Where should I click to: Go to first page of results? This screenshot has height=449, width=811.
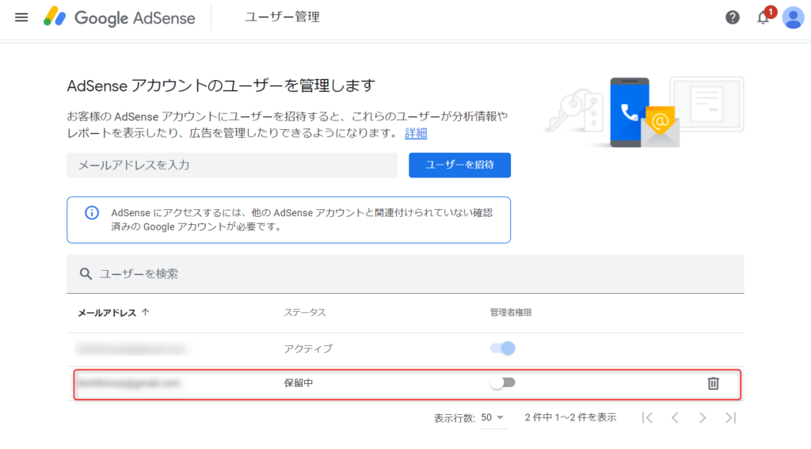click(x=647, y=417)
